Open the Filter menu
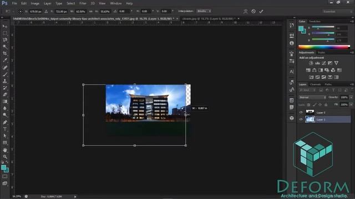This screenshot has width=355, height=199. point(83,3)
